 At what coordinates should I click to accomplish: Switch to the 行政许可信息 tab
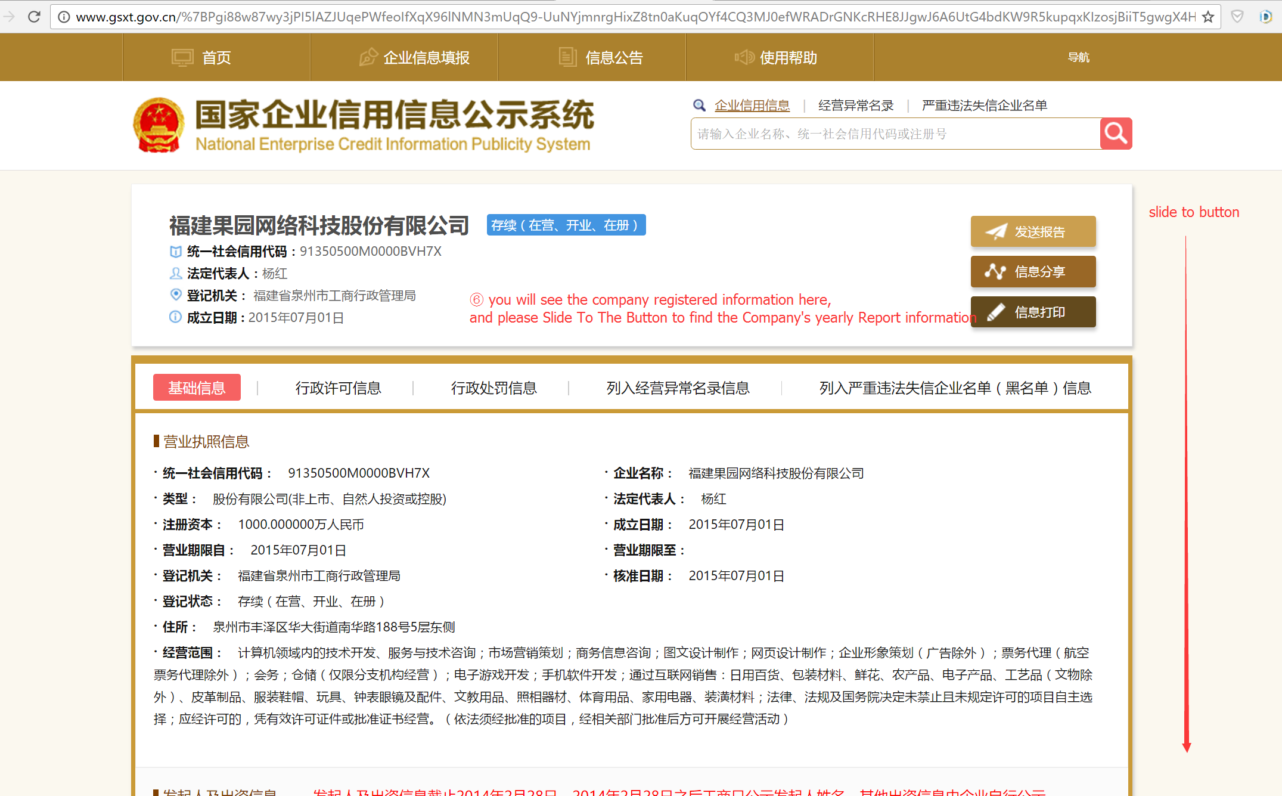tap(338, 388)
